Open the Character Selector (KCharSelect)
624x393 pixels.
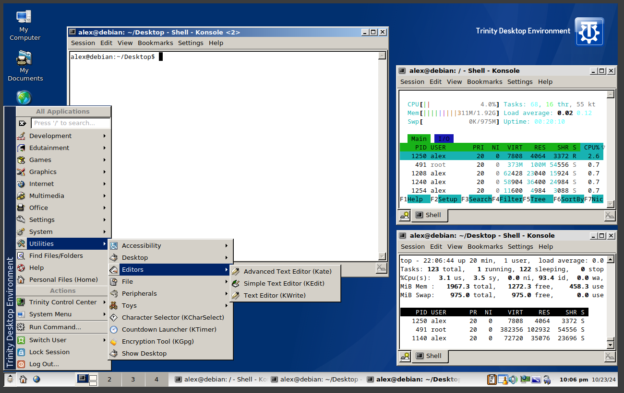click(x=172, y=317)
